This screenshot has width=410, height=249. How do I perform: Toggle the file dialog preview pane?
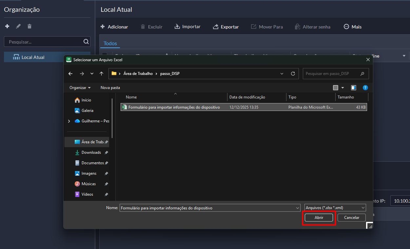click(x=354, y=88)
